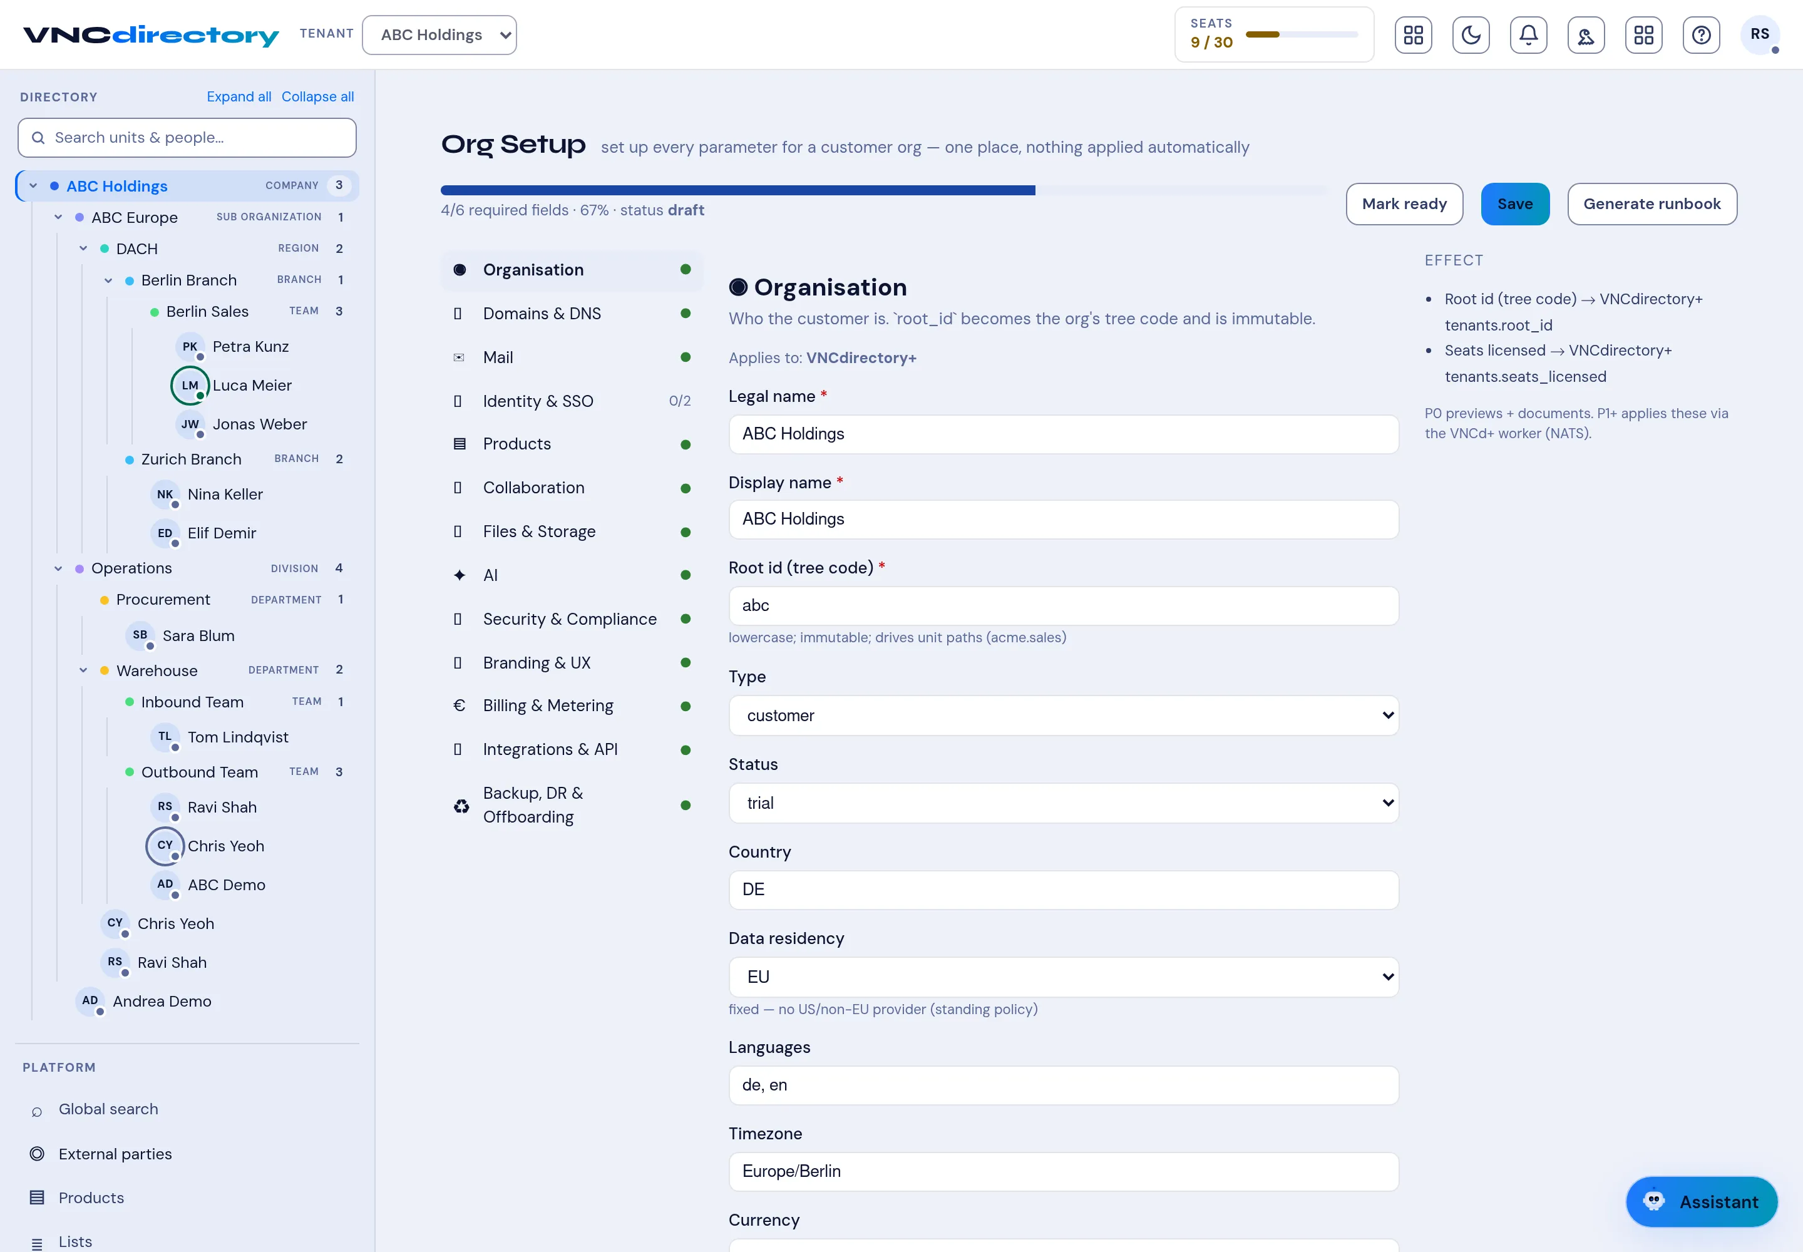The height and width of the screenshot is (1252, 1803).
Task: Select Jonas Weber's JW avatar
Action: click(190, 424)
